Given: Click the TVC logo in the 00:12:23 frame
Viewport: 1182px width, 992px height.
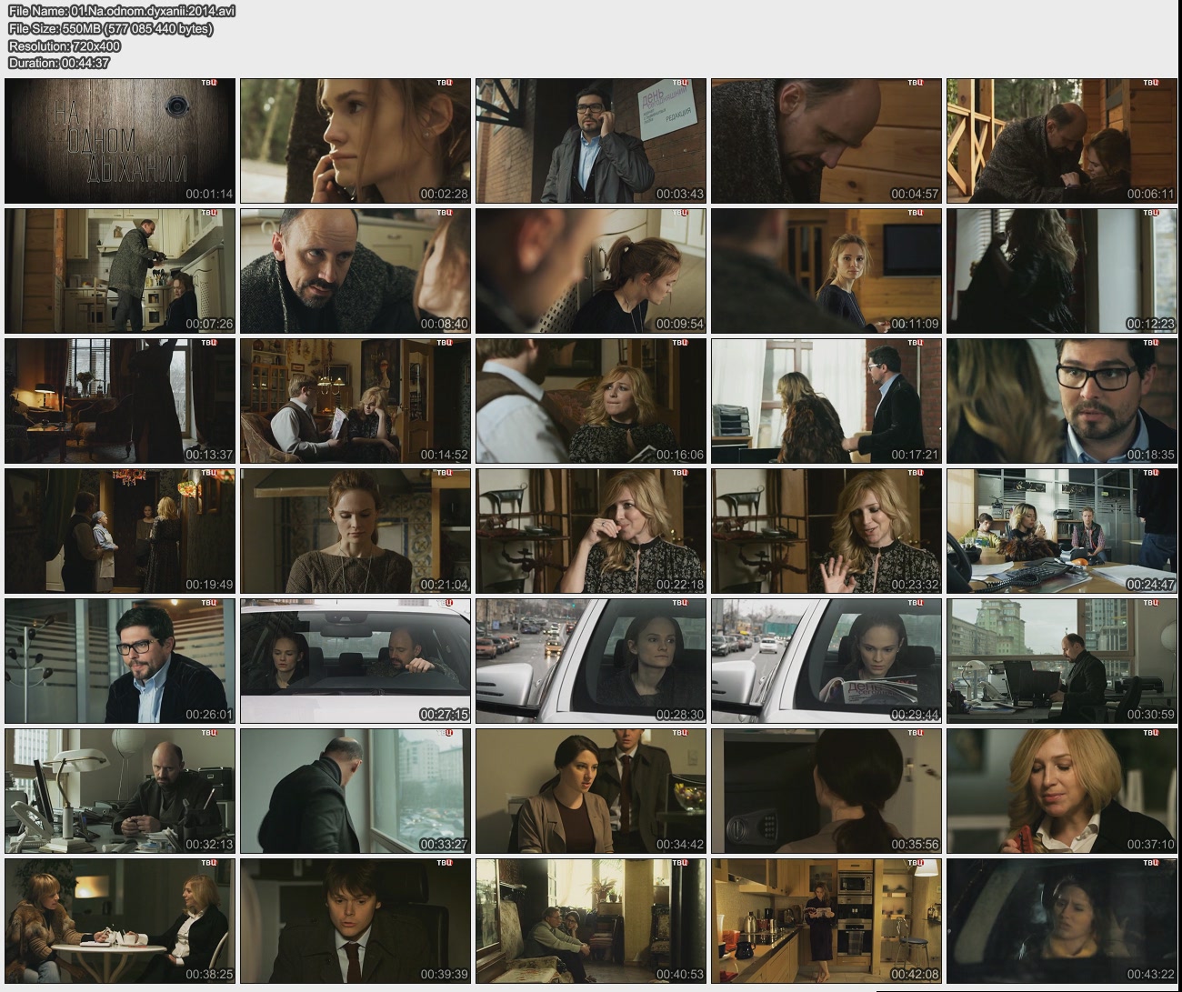Looking at the screenshot, I should point(1150,213).
